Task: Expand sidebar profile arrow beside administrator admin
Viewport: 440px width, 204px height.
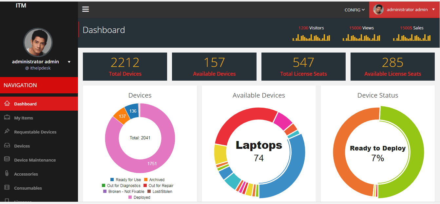Action: coord(69,62)
